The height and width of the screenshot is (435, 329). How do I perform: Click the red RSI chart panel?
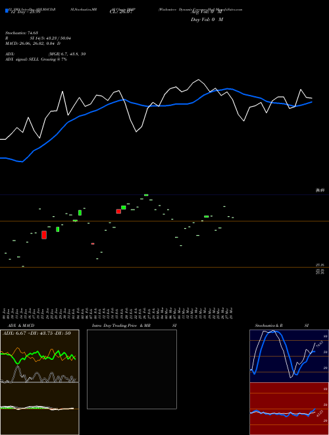289,409
